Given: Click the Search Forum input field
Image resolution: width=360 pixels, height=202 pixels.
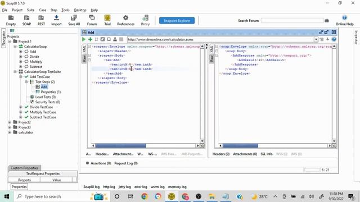Looking at the screenshot, I should (x=292, y=21).
